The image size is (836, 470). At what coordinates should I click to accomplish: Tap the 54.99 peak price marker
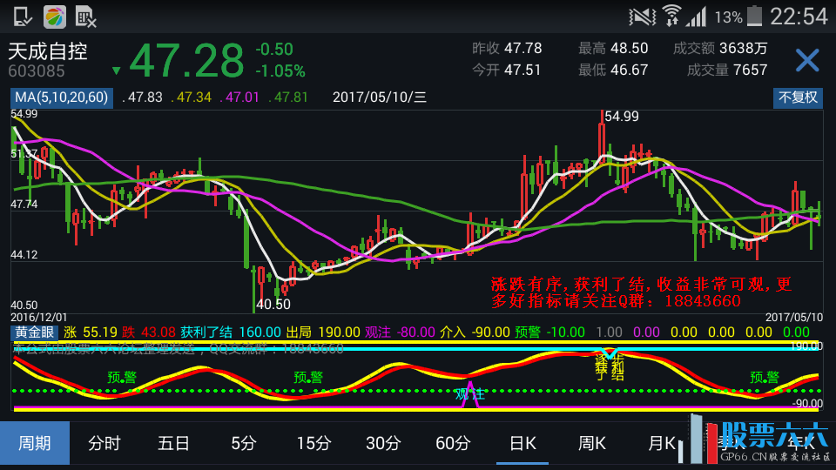coord(621,116)
